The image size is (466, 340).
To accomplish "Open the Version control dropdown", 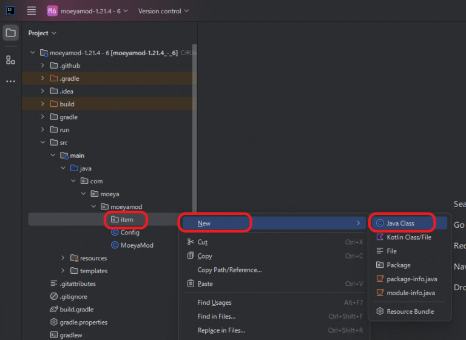I will (x=163, y=11).
